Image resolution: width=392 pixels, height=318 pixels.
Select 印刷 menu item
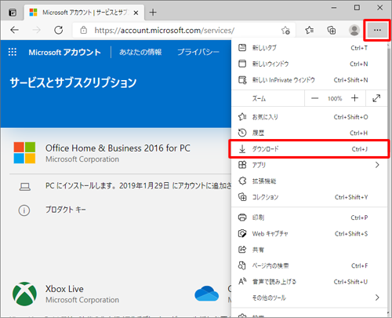tap(309, 217)
